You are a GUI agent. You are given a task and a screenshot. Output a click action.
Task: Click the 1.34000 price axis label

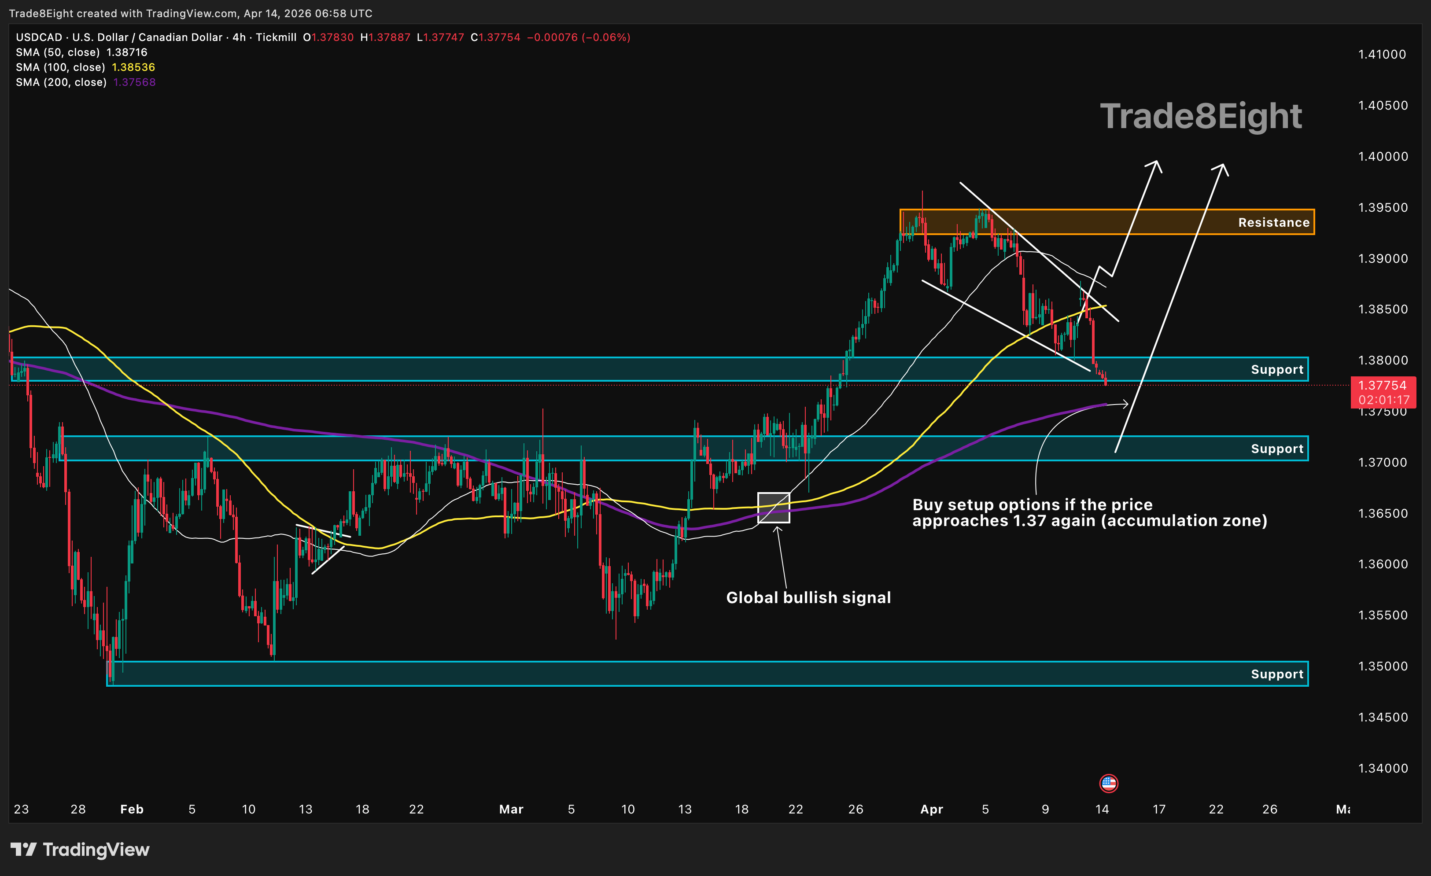[1383, 769]
